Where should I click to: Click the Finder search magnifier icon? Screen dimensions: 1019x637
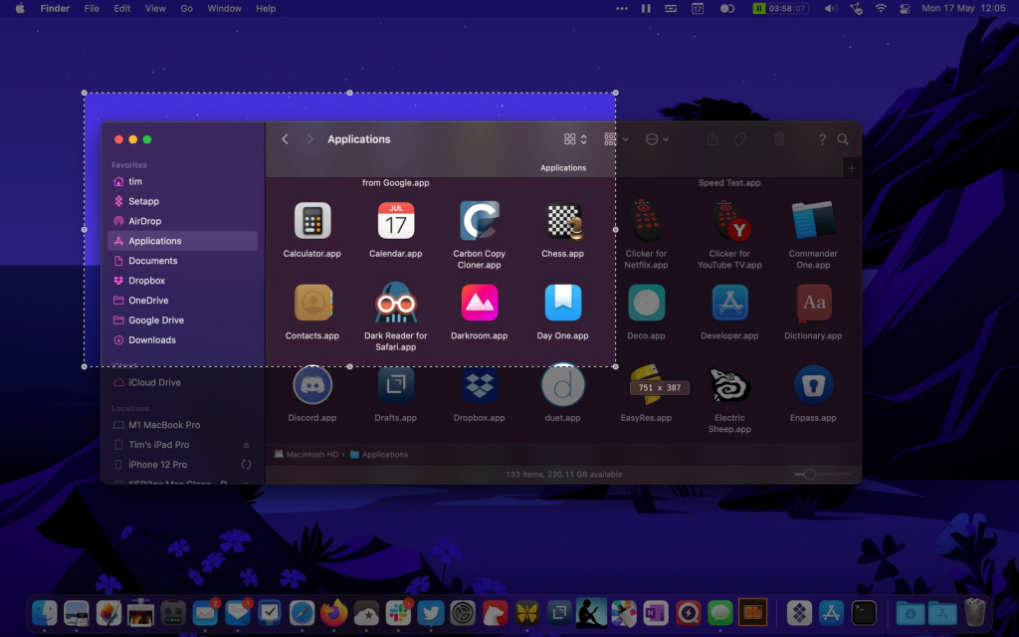843,139
